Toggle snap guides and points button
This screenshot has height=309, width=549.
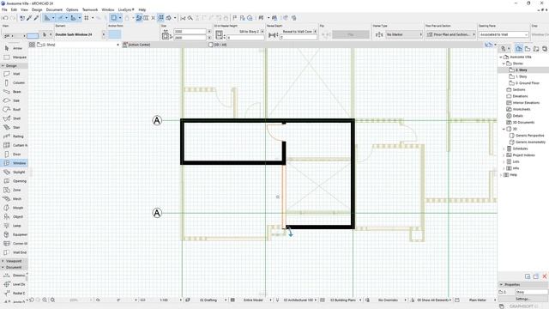coord(60,18)
